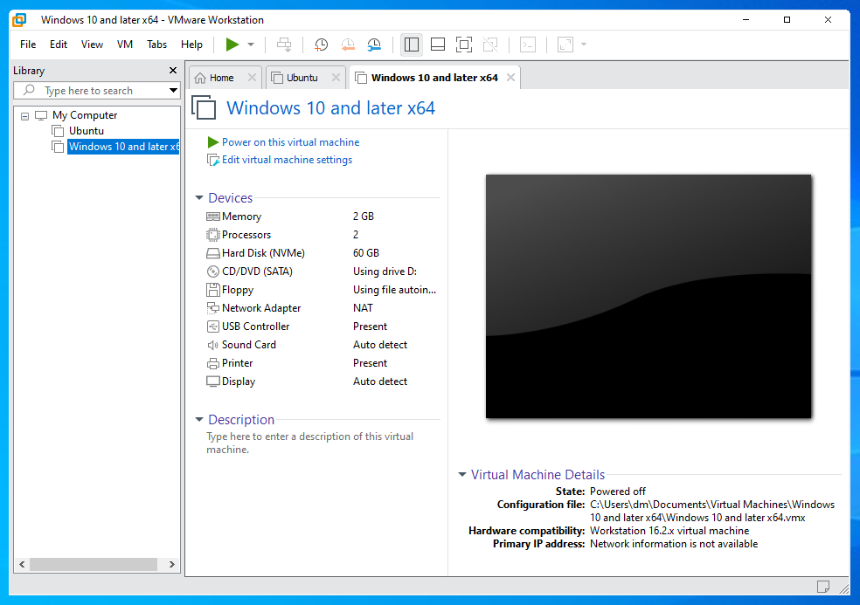
Task: Click the Powered off state text
Action: pos(618,492)
